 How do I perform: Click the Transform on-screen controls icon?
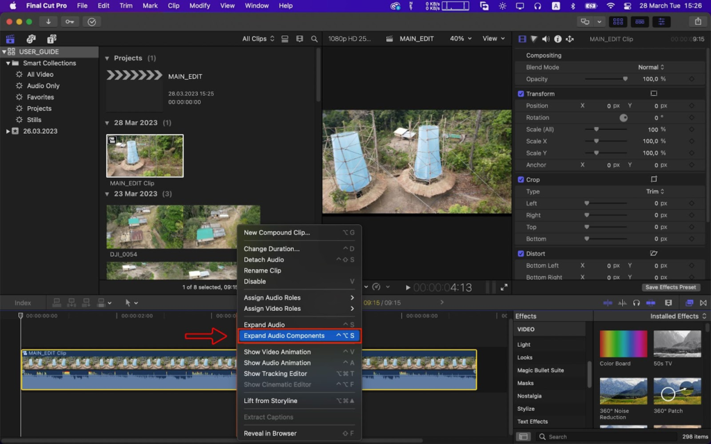653,94
